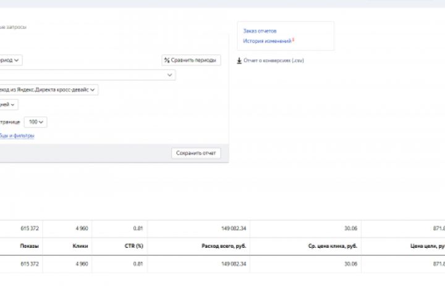Screen dimensions: 445x296
Task: Open the columns and filters link
Action: (x=17, y=136)
